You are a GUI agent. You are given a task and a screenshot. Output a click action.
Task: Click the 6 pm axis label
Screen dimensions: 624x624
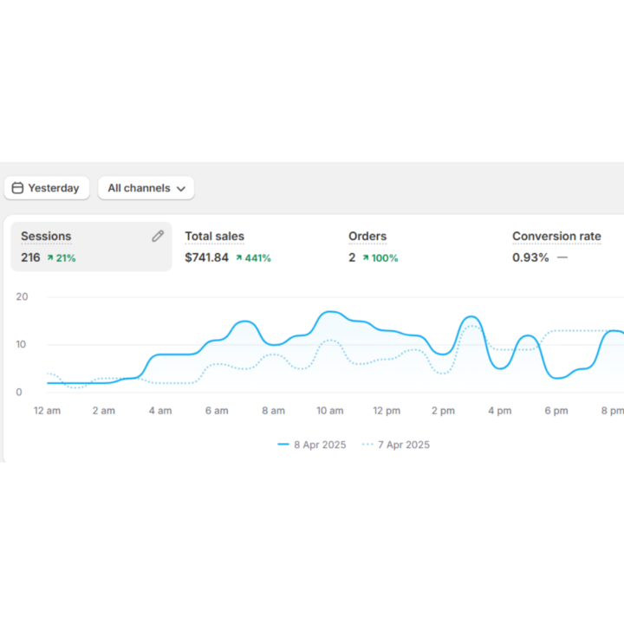(556, 411)
